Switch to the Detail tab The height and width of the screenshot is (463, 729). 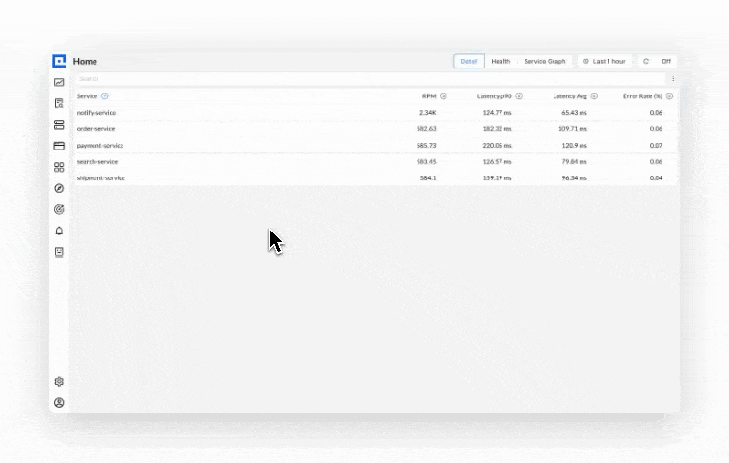tap(469, 61)
